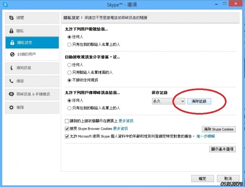Image resolution: width=245 pixels, height=187 pixels.
Task: Click the Skype logo in title bar
Action: (x=5, y=4)
